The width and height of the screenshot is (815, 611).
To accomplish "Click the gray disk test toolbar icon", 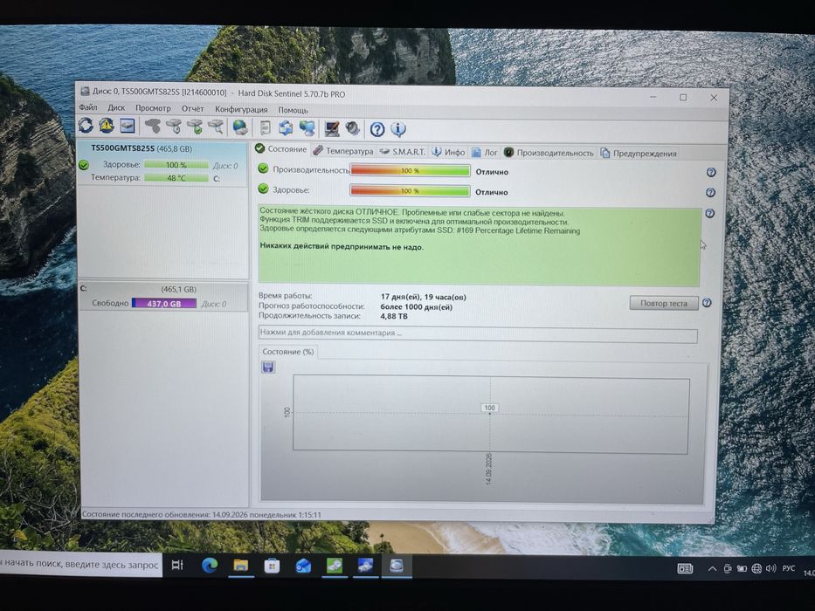I will (152, 127).
